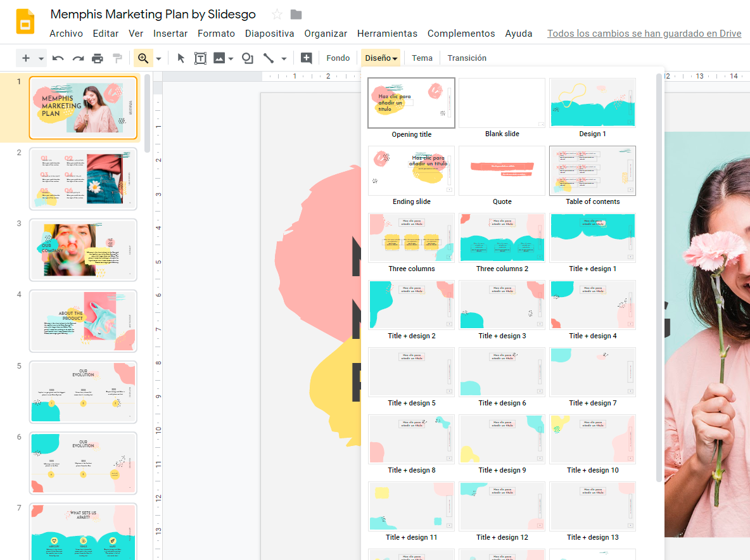Viewport: 750px width, 560px height.
Task: Choose the Title + design 5 layout
Action: pyautogui.click(x=411, y=372)
